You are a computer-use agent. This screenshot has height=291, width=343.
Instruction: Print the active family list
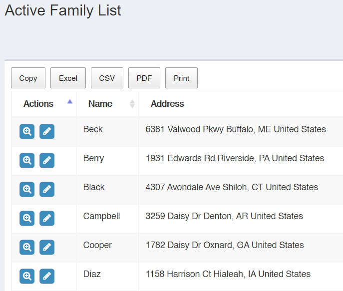[x=181, y=78]
